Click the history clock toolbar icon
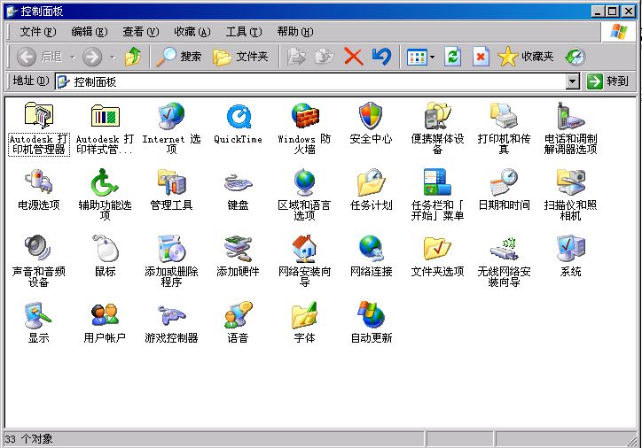Screen dimensions: 642x448 [x=575, y=57]
